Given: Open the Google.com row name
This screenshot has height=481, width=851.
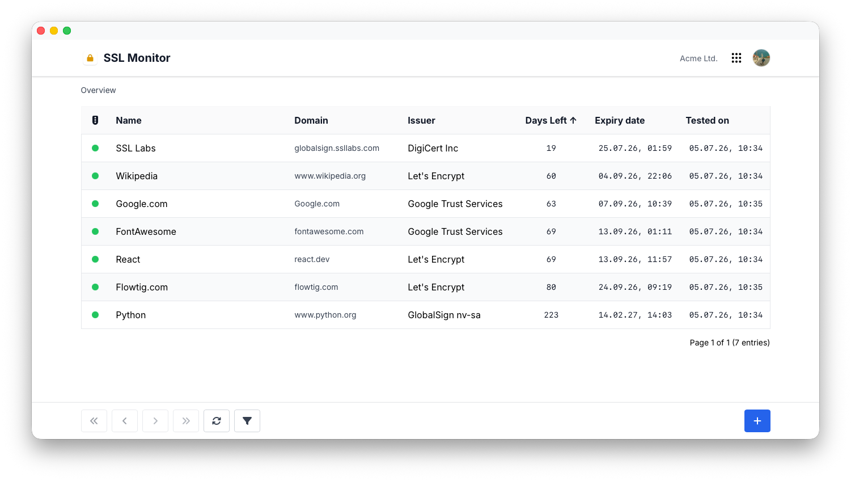Looking at the screenshot, I should (142, 204).
